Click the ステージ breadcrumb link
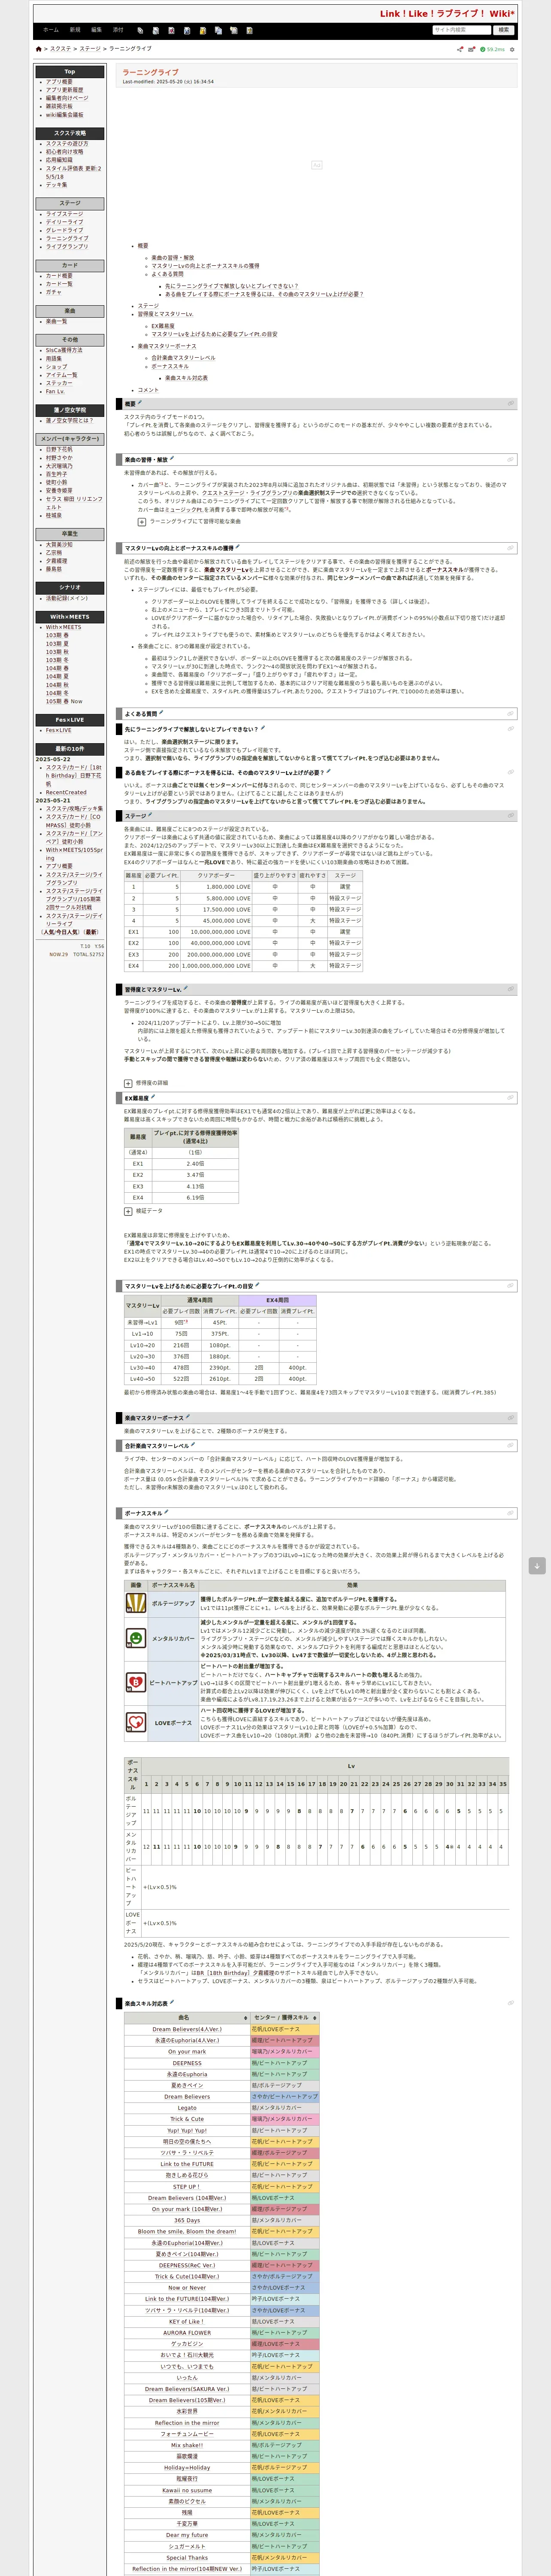Screen dimensions: 551x2576 [x=90, y=49]
